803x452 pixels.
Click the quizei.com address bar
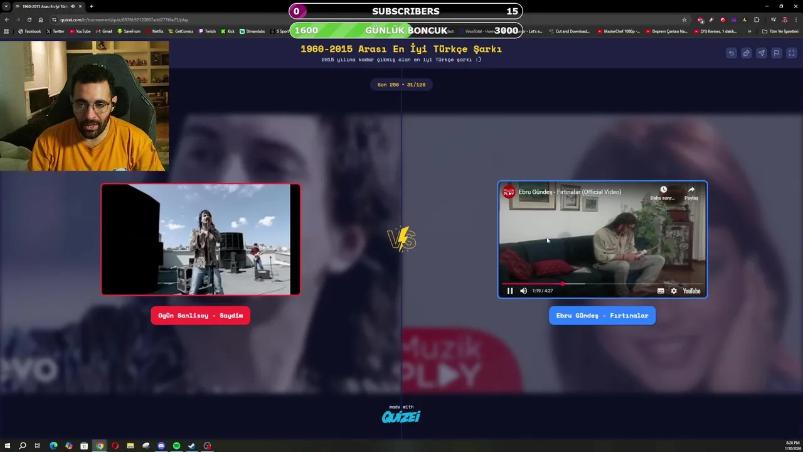pos(370,19)
